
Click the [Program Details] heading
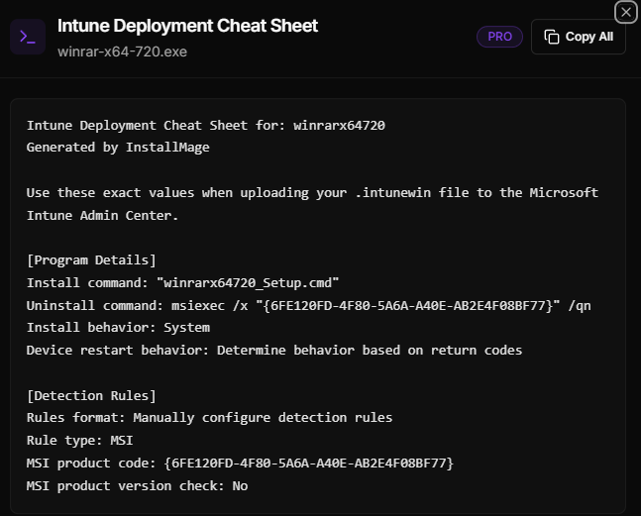tap(91, 260)
